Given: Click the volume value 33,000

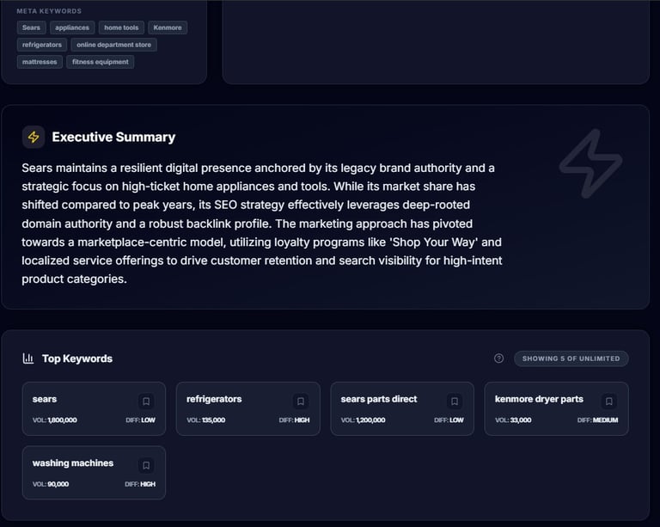Looking at the screenshot, I should pyautogui.click(x=521, y=420).
